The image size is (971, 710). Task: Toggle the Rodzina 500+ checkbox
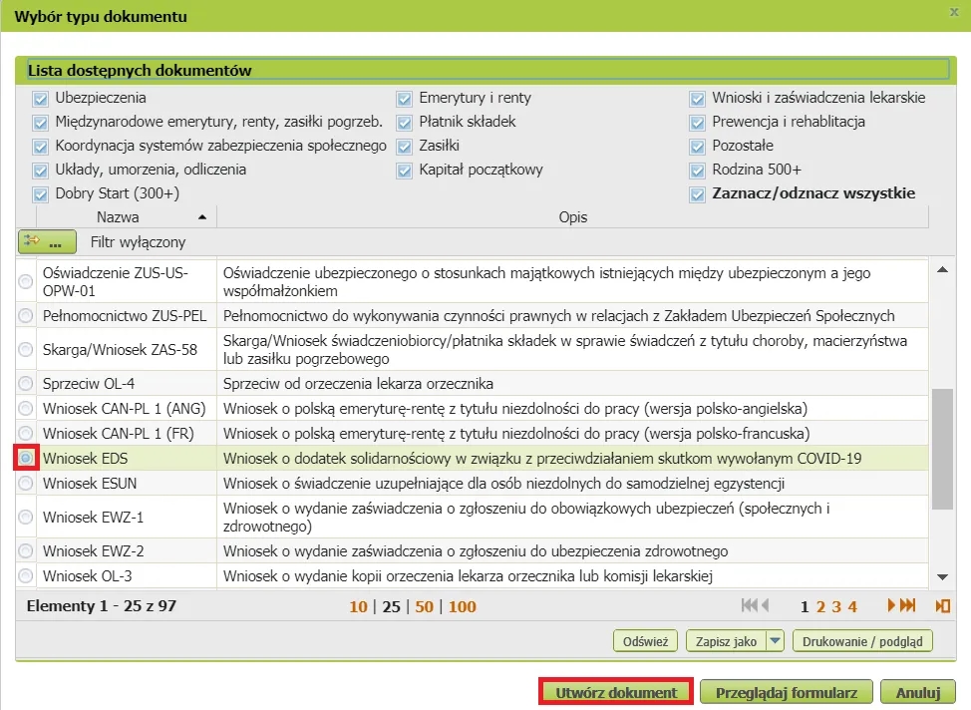pos(698,170)
